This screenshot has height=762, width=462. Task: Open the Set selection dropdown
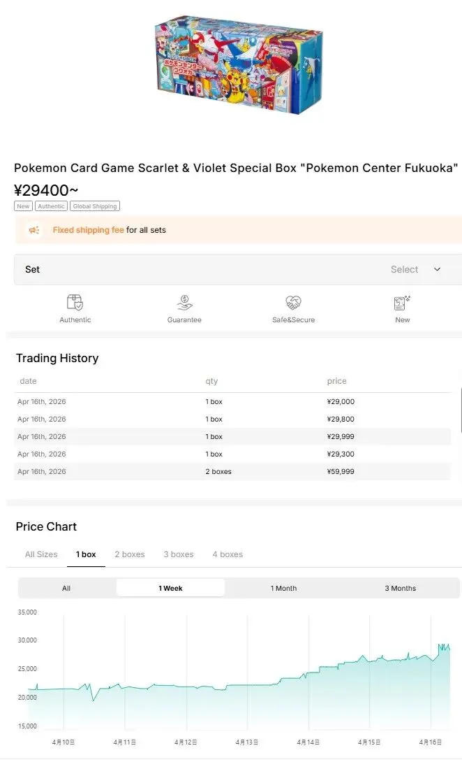coord(237,269)
